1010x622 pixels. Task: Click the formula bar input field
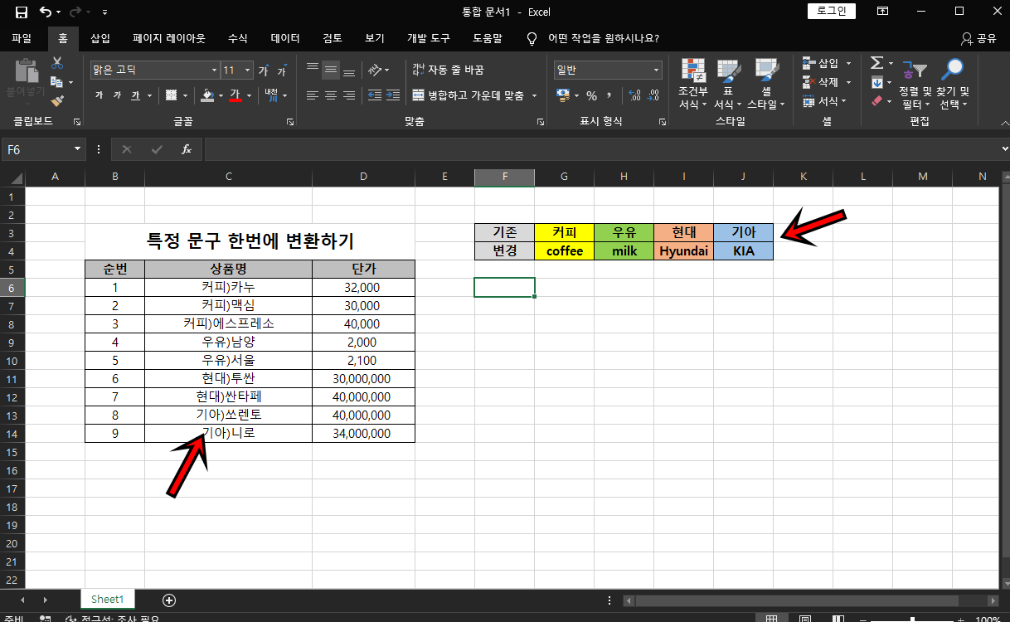[x=601, y=149]
